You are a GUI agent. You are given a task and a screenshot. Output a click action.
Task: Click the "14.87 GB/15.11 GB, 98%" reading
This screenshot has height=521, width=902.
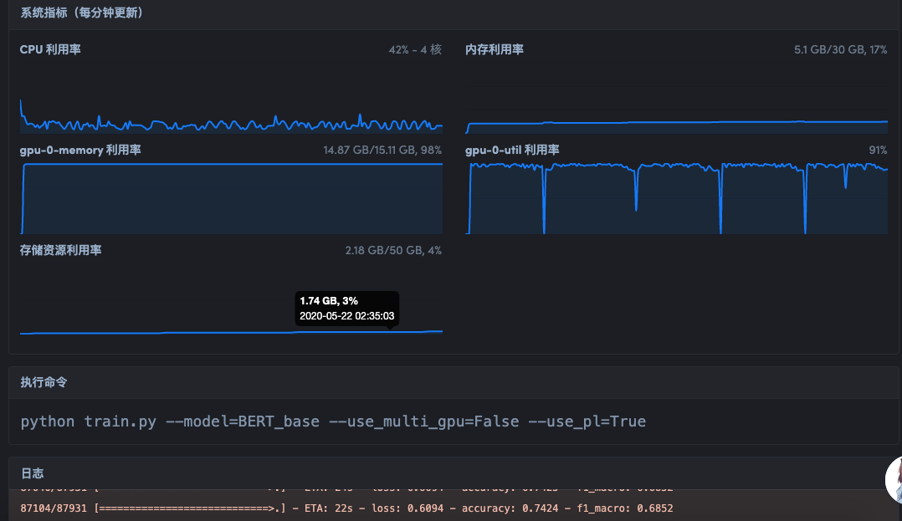(x=382, y=151)
